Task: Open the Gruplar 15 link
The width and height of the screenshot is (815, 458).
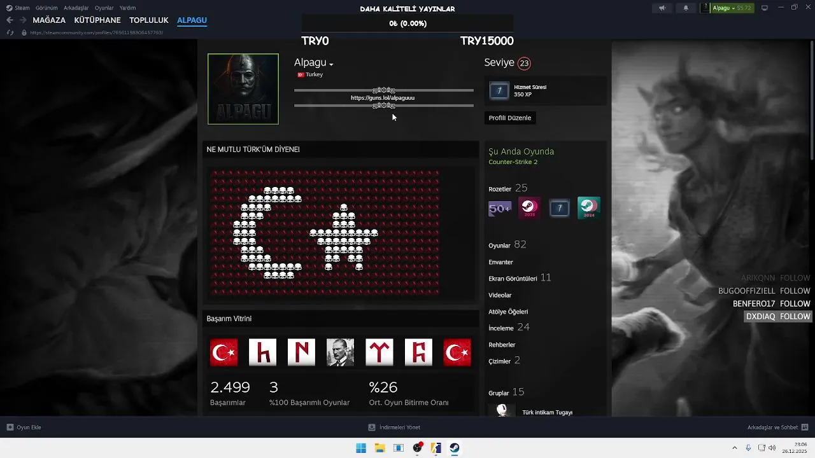Action: point(506,392)
